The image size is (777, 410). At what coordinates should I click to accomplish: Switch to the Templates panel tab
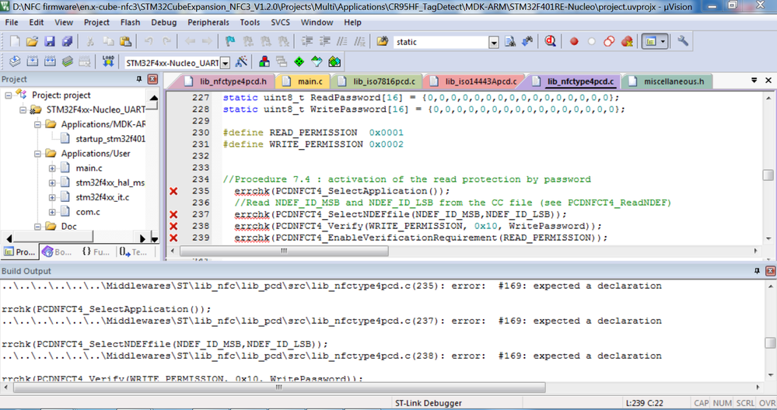[x=133, y=252]
